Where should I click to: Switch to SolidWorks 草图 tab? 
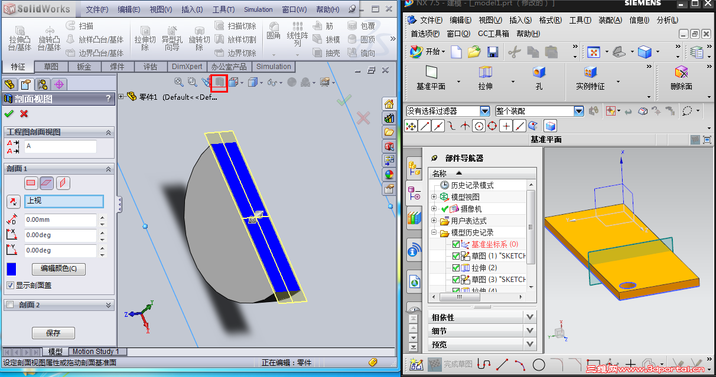[x=51, y=67]
